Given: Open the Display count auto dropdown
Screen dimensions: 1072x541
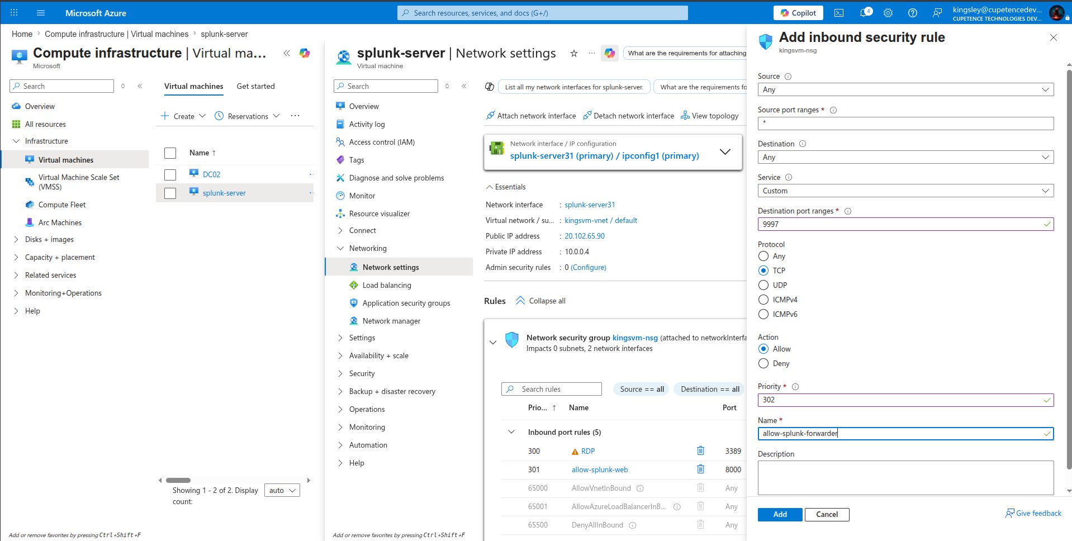Looking at the screenshot, I should (282, 490).
